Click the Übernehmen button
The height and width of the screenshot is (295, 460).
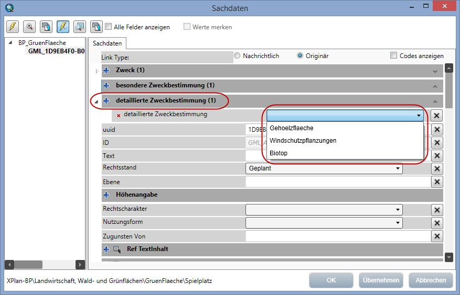click(x=381, y=280)
